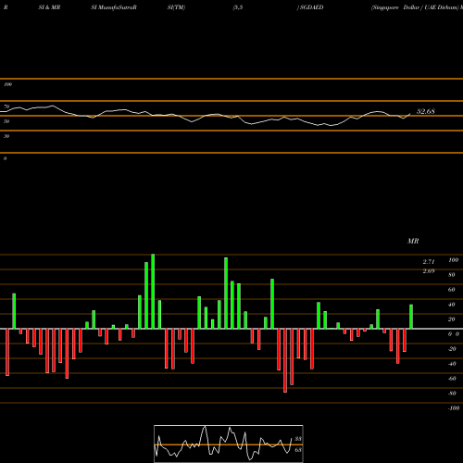The image size is (463, 463).
Task: Open the mini RSI overview chart thumbnail
Action: pos(229,444)
